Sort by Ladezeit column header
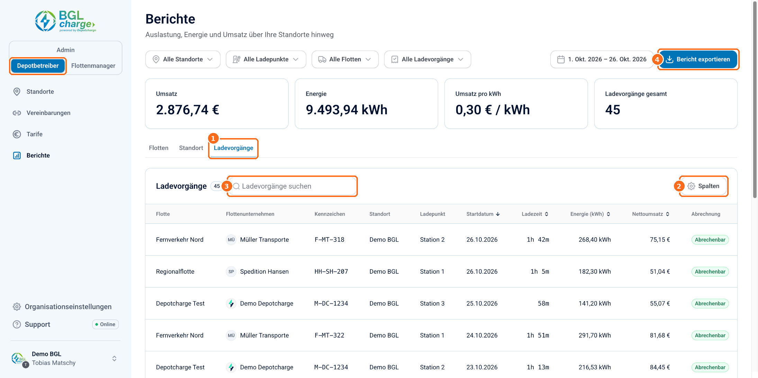 click(x=535, y=214)
